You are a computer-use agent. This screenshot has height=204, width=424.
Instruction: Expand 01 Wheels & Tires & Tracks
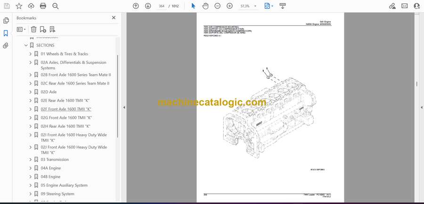coord(30,54)
